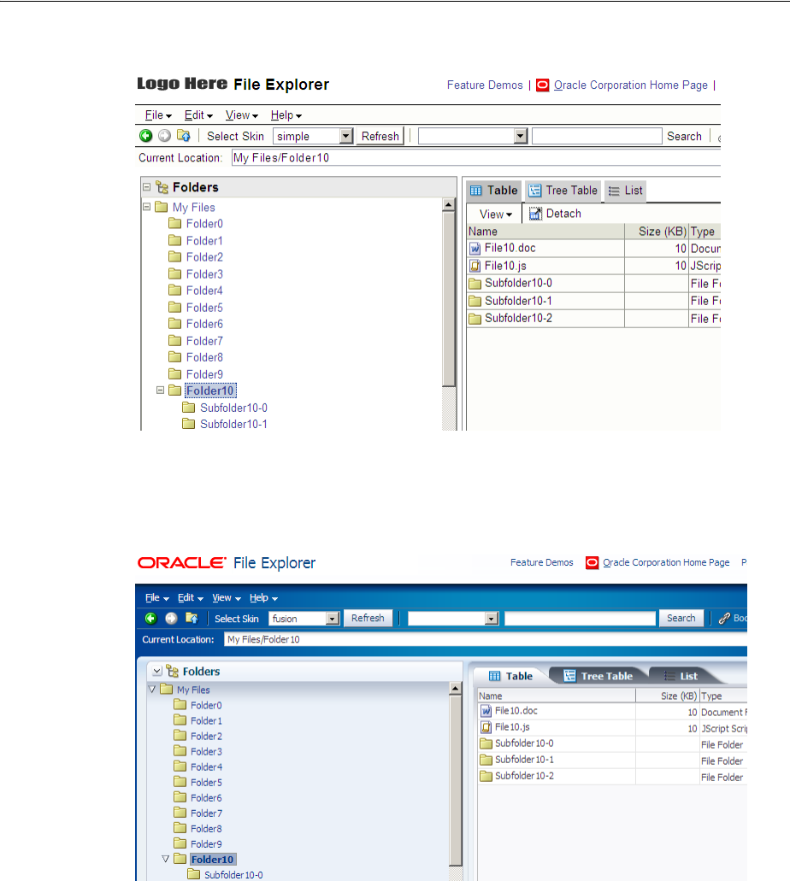
Task: Open the File menu in simple skin
Action: click(x=158, y=115)
